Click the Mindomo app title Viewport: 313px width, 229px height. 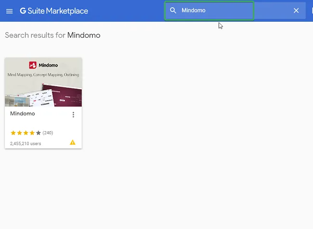23,113
